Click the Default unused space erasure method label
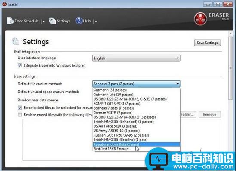 [48, 92]
